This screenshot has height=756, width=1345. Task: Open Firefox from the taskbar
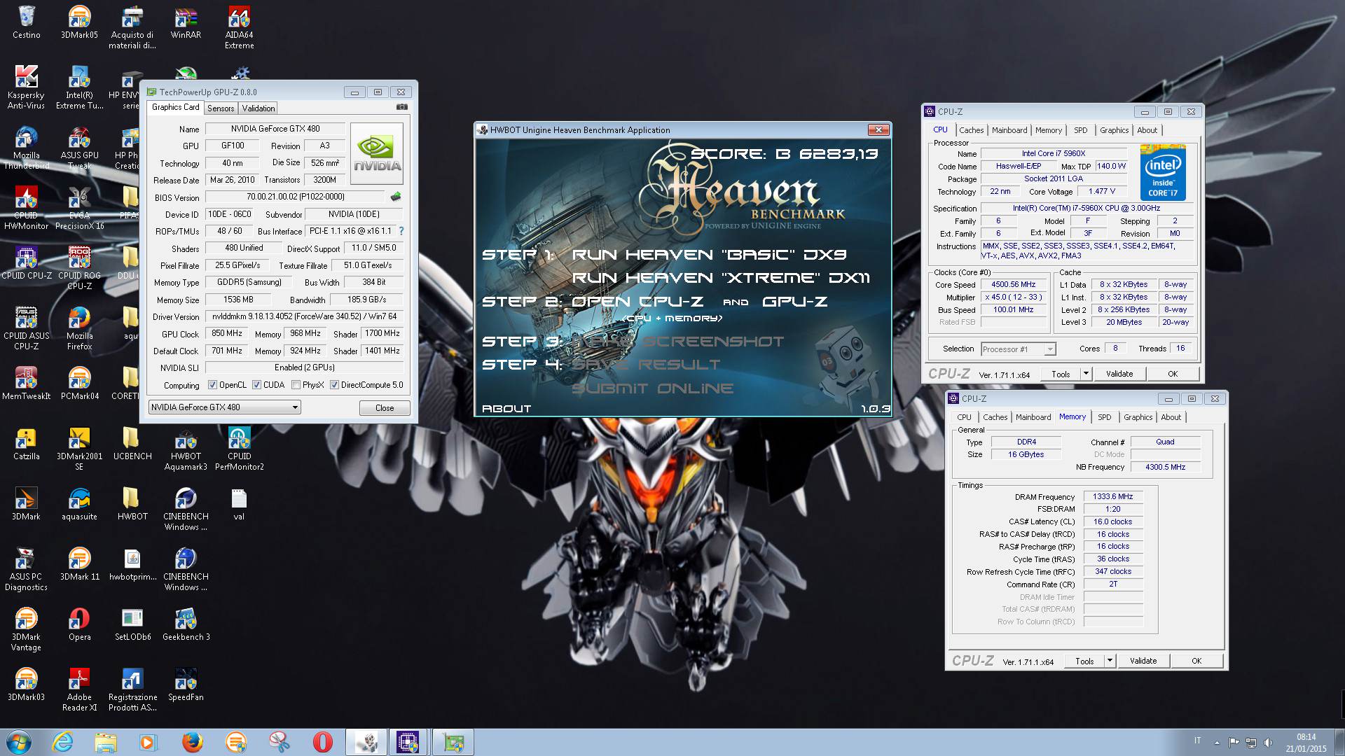(x=192, y=741)
